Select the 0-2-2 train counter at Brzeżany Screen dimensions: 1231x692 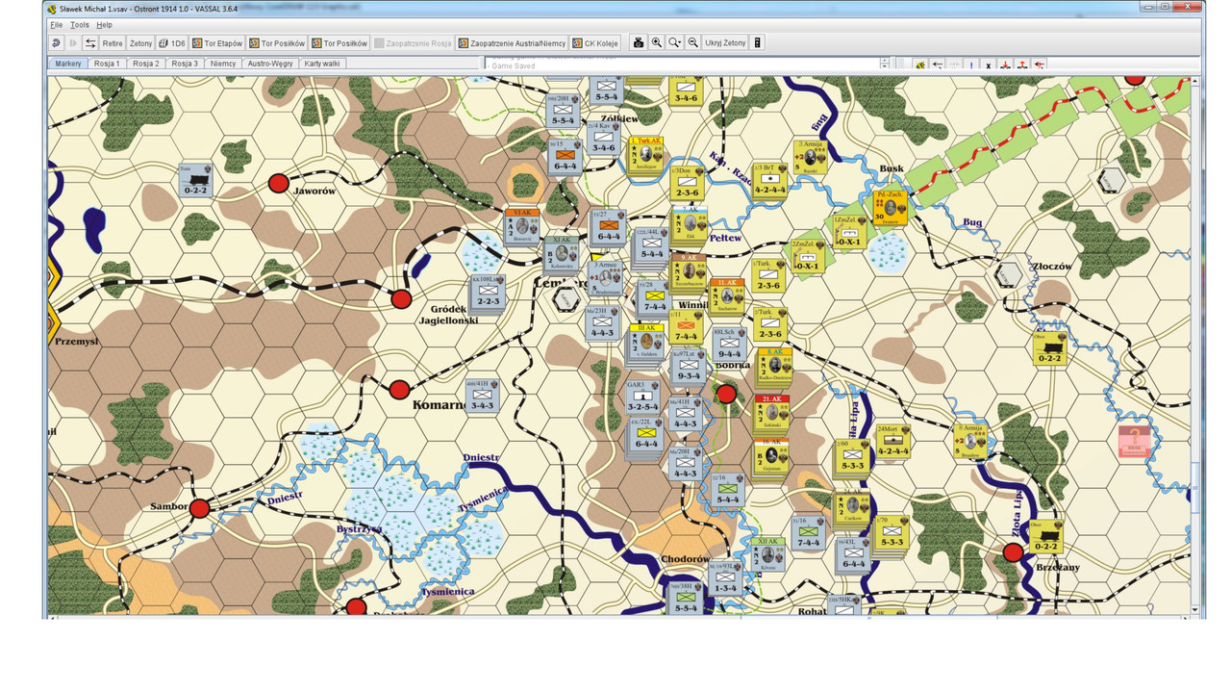tap(1045, 536)
